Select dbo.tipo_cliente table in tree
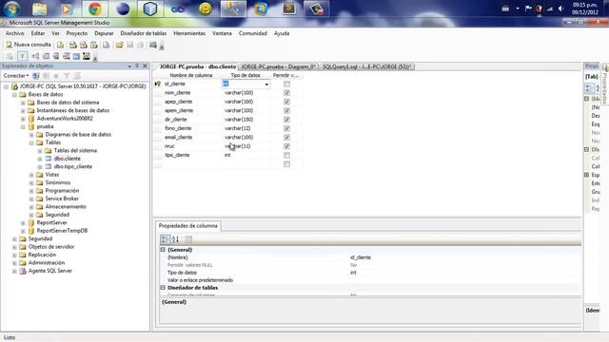Image resolution: width=609 pixels, height=342 pixels. click(x=73, y=167)
